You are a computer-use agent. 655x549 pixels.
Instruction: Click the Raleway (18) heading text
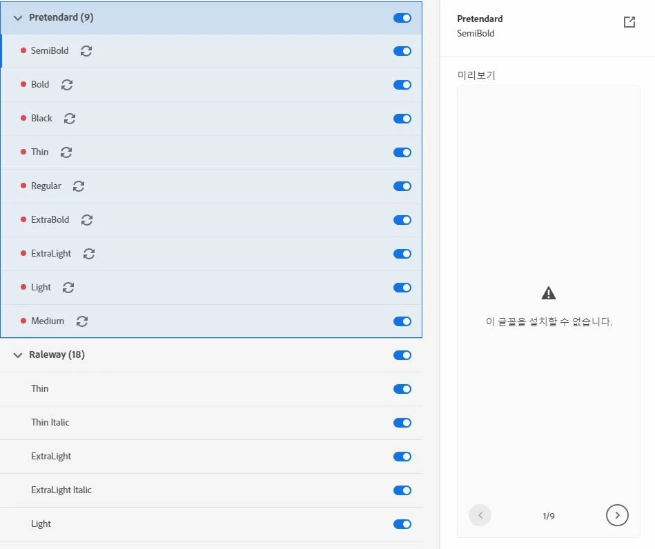[x=57, y=355]
